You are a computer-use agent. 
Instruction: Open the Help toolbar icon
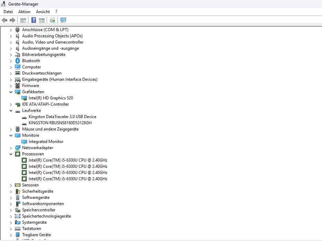pos(34,20)
